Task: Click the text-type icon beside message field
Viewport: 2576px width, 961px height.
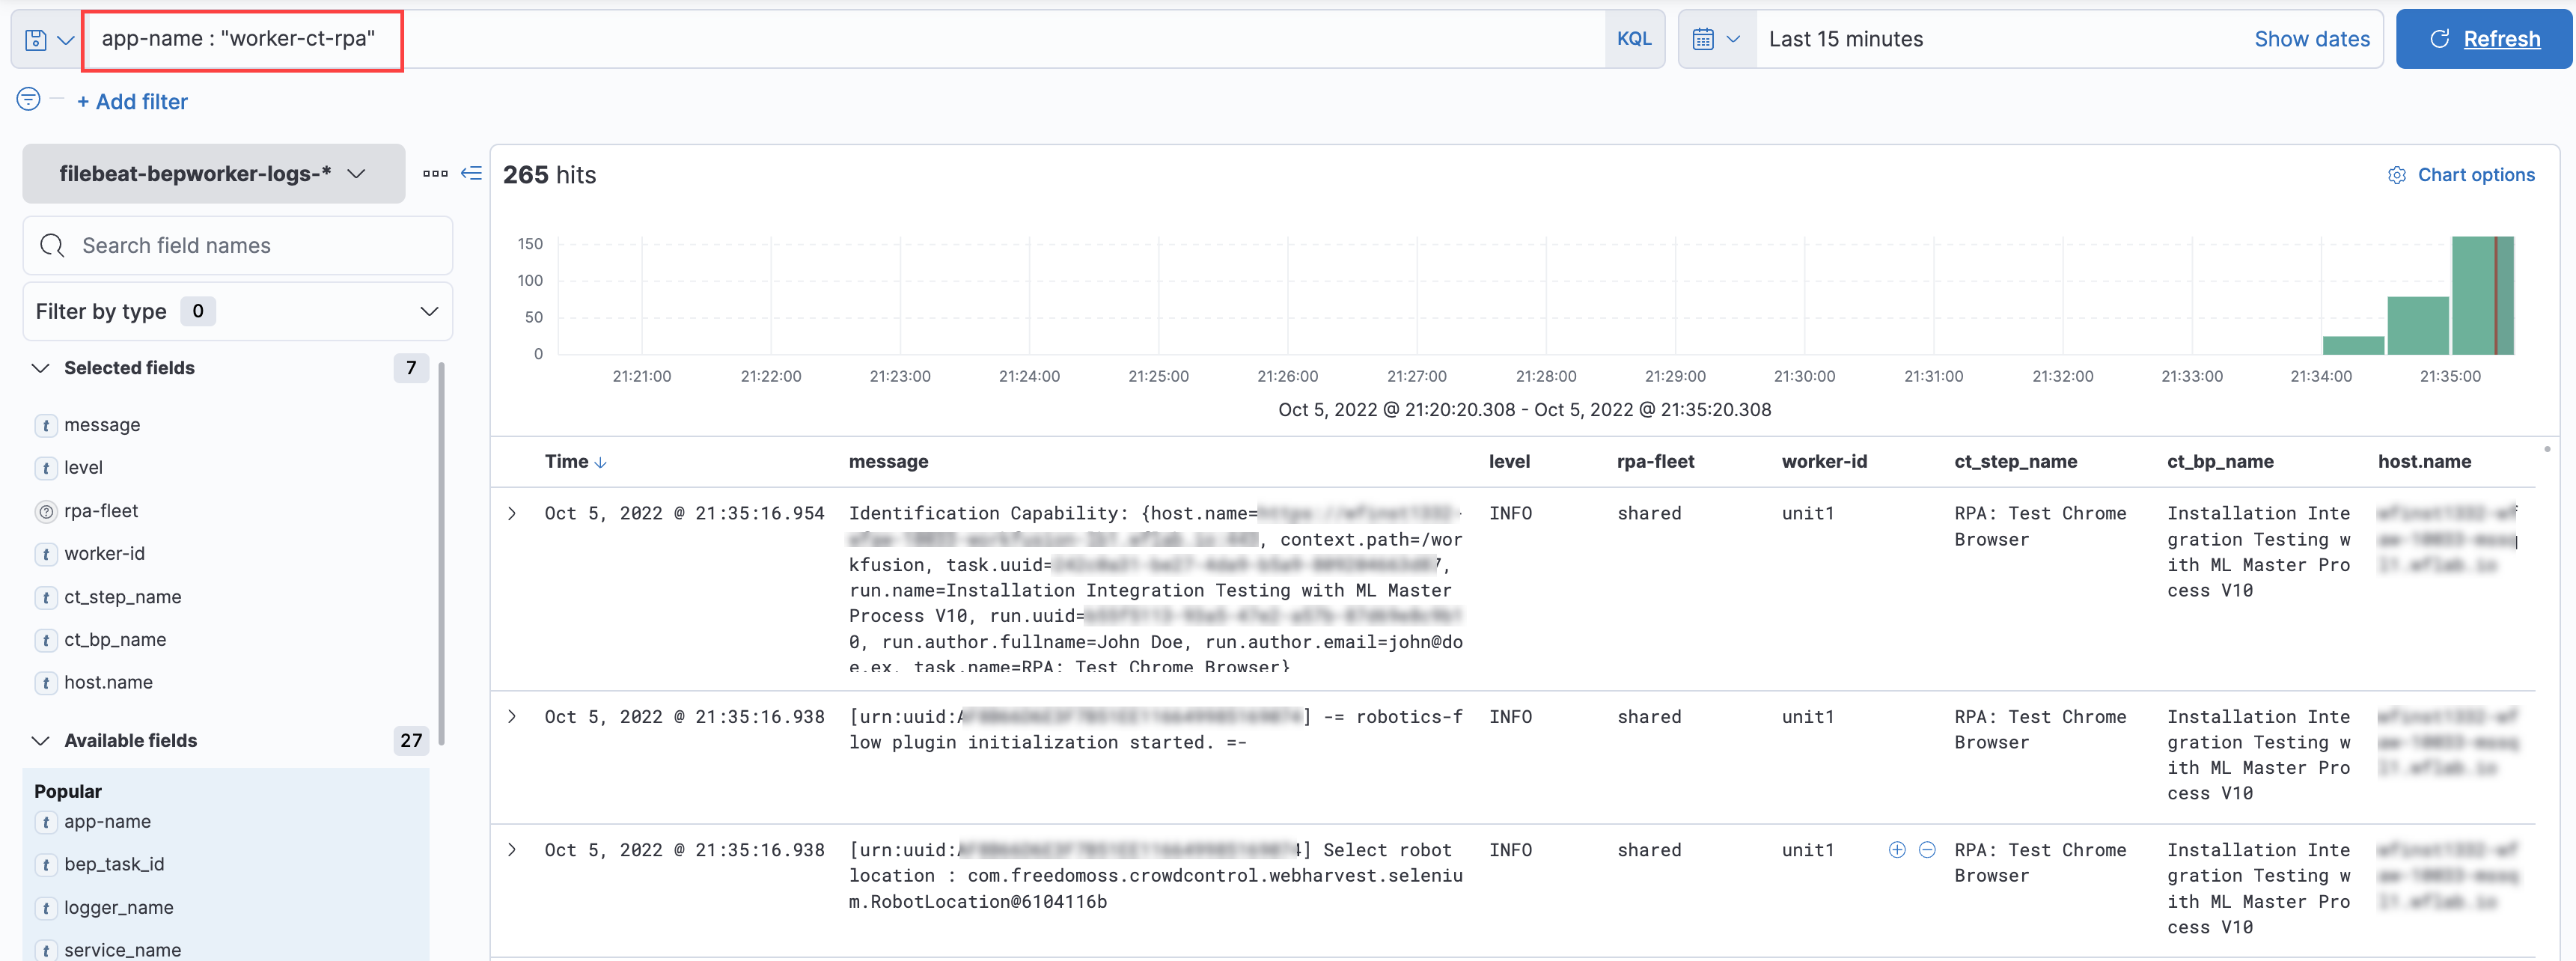Action: 46,426
